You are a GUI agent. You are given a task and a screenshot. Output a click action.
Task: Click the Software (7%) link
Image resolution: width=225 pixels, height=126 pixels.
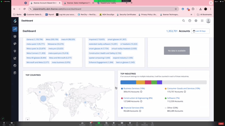pos(173,98)
